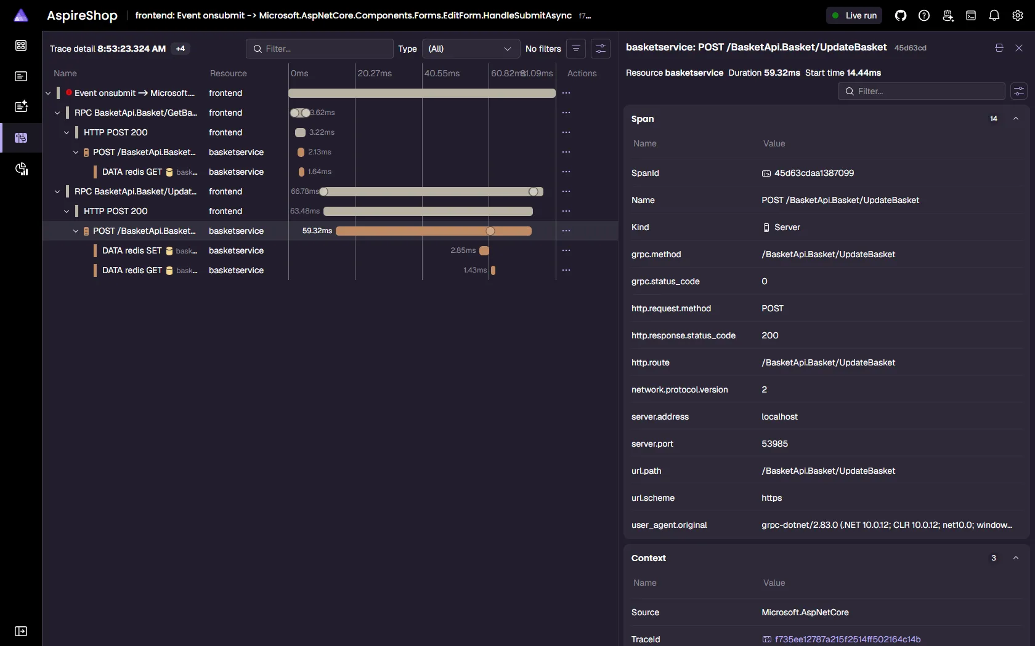Select the DATA redis SET span row

tap(330, 250)
